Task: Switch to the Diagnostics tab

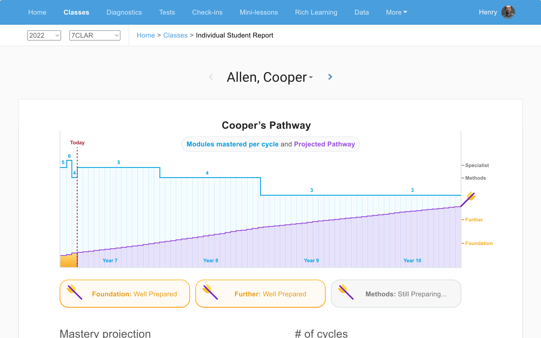Action: [124, 12]
